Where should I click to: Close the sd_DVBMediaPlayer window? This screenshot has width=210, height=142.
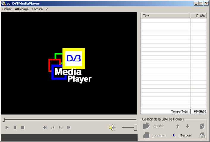(x=206, y=3)
